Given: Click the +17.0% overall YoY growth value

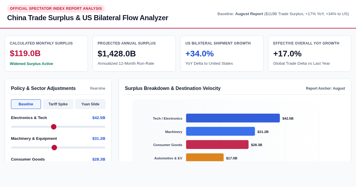Looking at the screenshot, I should click(287, 54).
